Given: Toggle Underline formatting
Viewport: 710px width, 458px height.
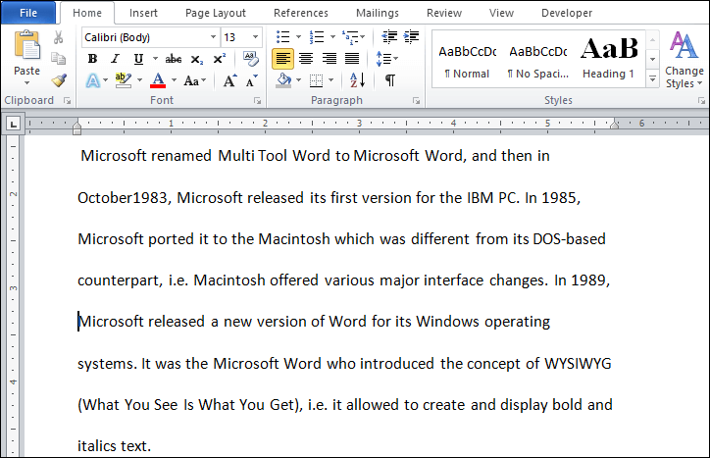Looking at the screenshot, I should (x=138, y=59).
